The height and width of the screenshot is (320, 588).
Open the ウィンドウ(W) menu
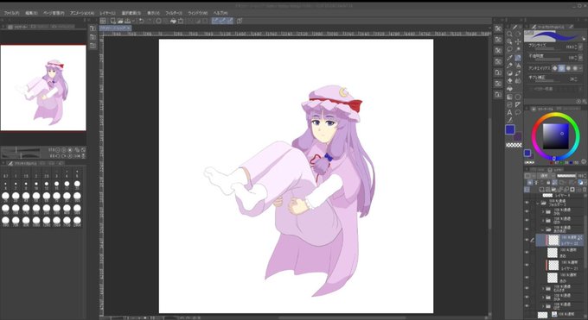[x=198, y=13]
